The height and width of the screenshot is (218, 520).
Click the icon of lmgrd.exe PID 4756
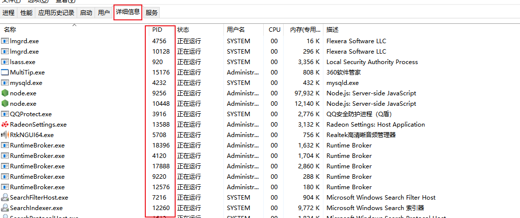4,41
